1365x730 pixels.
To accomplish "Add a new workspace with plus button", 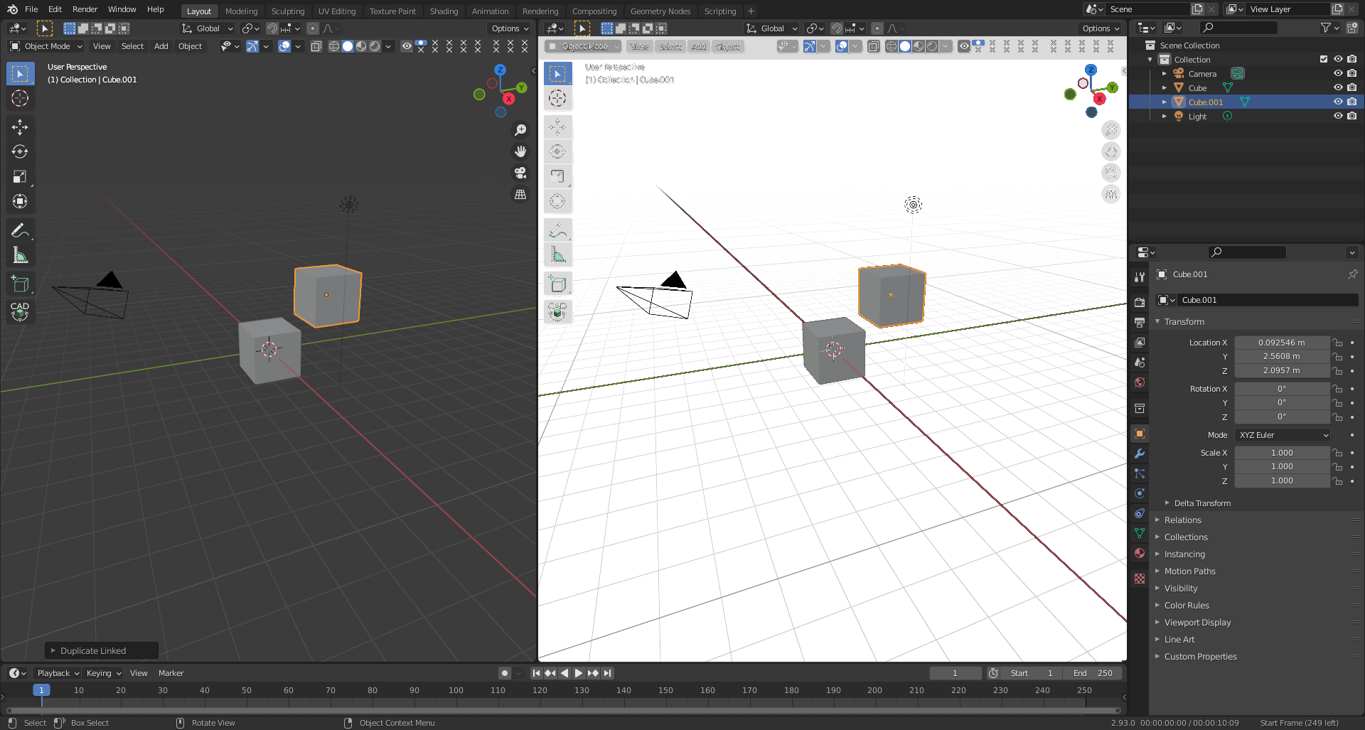I will [x=751, y=11].
